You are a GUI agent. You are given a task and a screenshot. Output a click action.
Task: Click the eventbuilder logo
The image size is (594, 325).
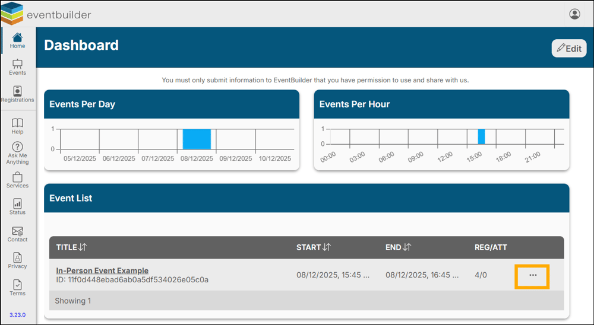[x=46, y=14]
